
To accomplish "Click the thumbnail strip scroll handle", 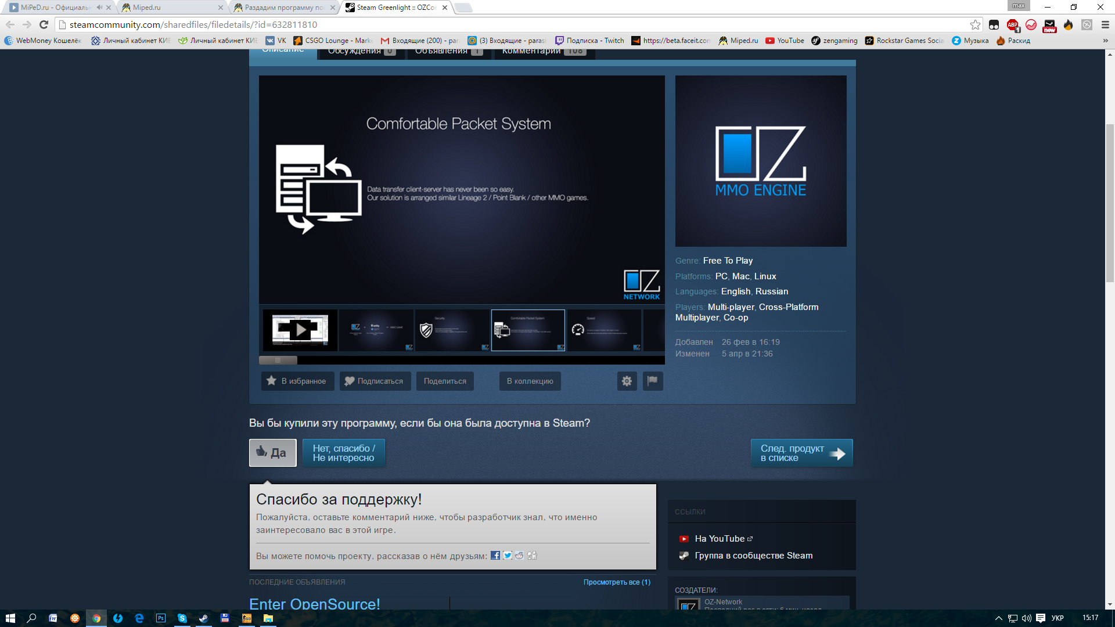I will pos(278,361).
